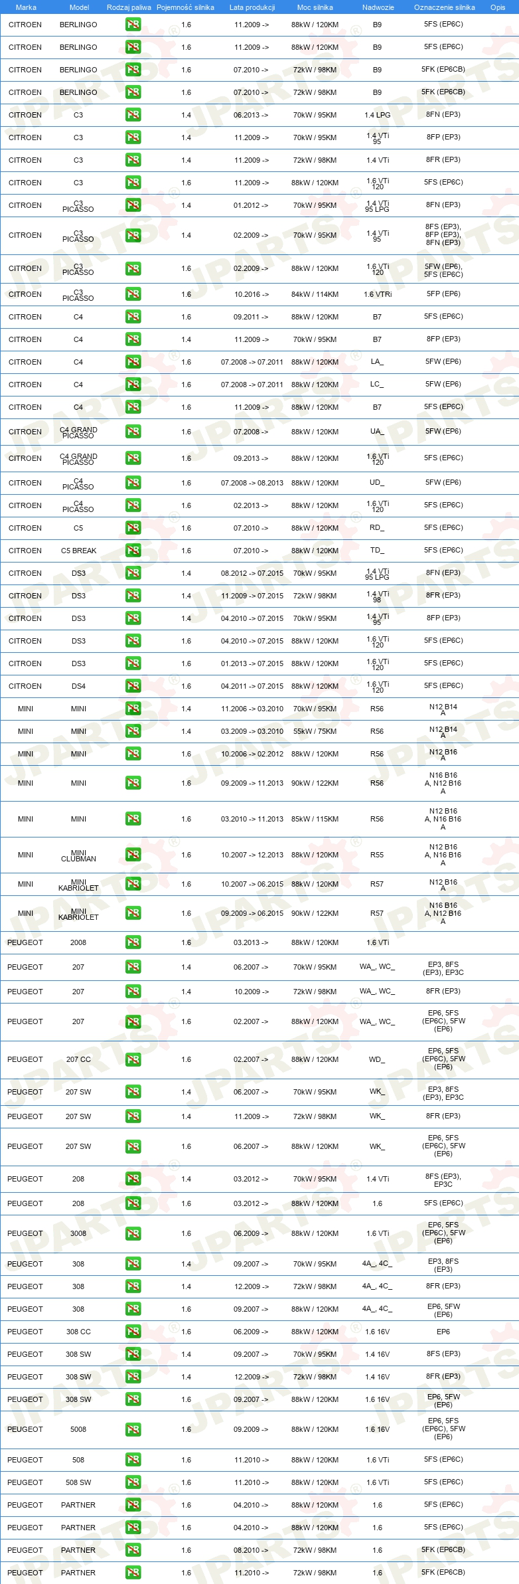Select the R55 body cell
Viewport: 519px width, 1584px height.
coord(377,855)
